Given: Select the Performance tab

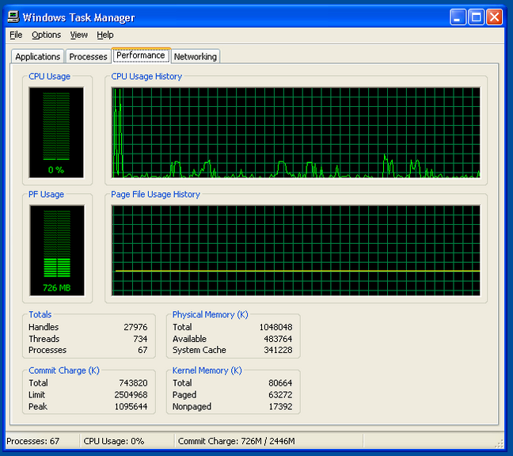Looking at the screenshot, I should (x=140, y=55).
